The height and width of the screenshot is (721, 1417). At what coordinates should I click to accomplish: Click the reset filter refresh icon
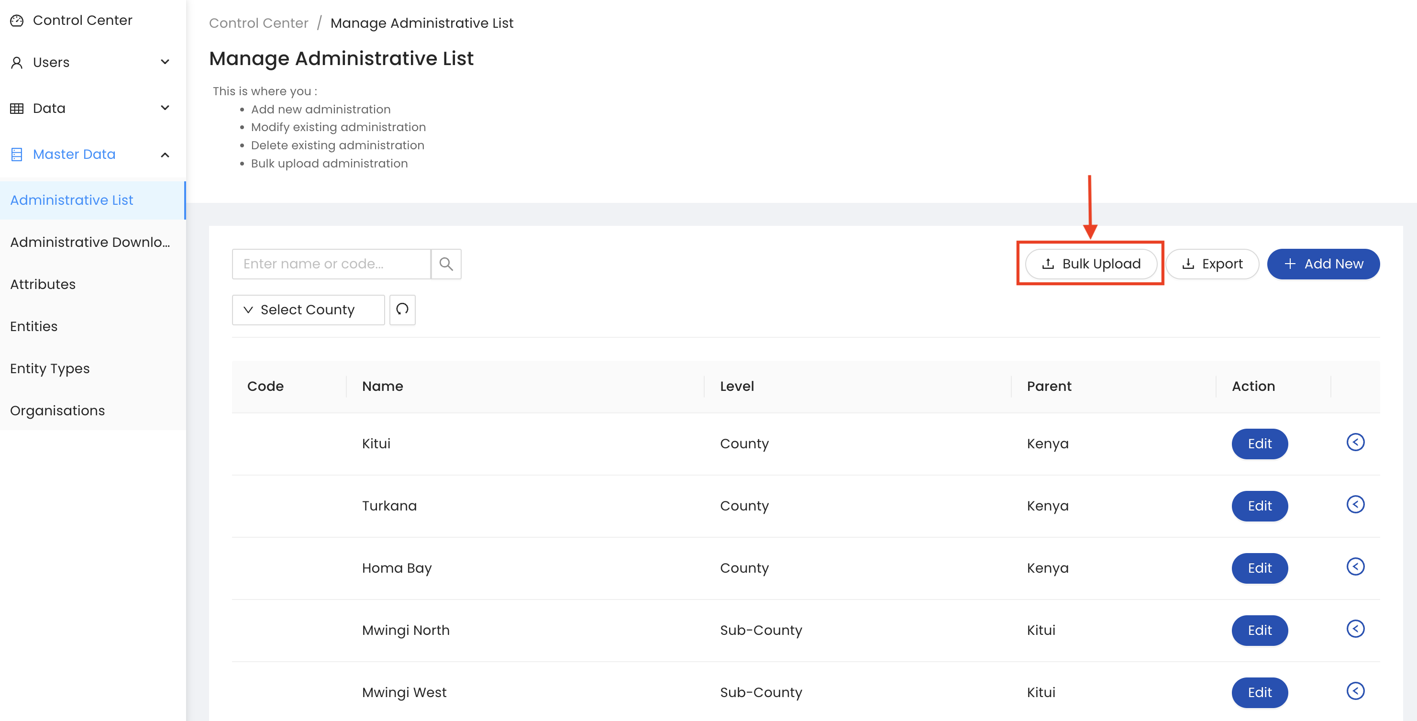tap(402, 310)
